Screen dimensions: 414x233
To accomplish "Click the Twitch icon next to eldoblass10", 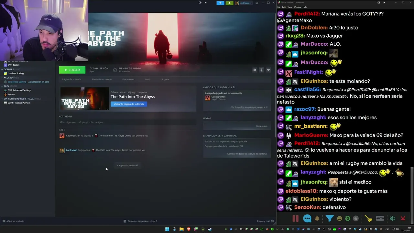I will pos(280,191).
